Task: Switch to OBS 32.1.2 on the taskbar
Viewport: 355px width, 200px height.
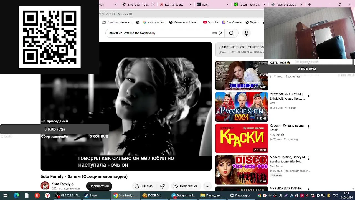Action: pos(68,196)
